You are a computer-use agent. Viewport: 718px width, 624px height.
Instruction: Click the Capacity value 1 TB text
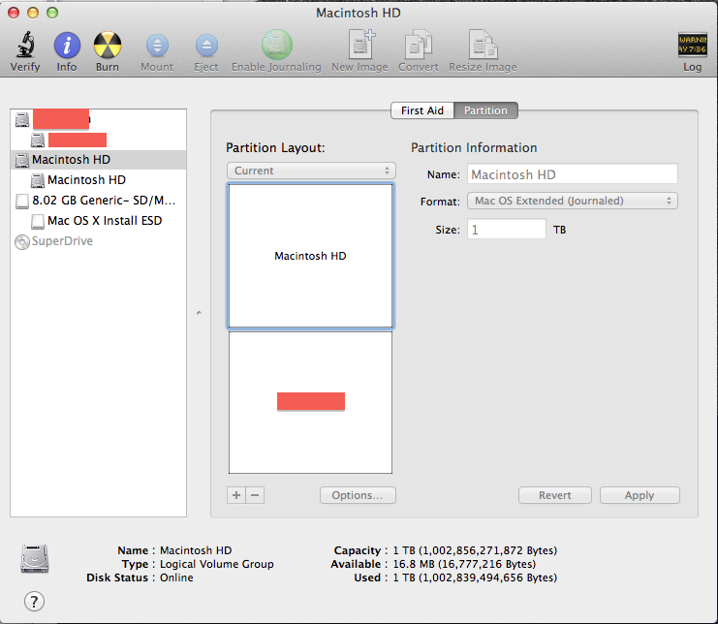(475, 550)
